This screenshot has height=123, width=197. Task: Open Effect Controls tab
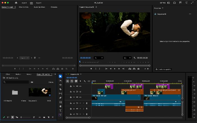click(x=24, y=7)
